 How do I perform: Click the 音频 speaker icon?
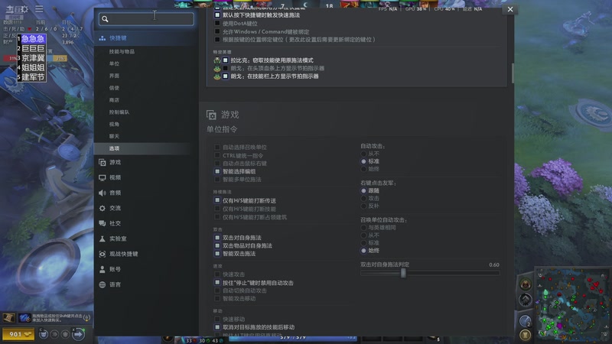pos(103,193)
